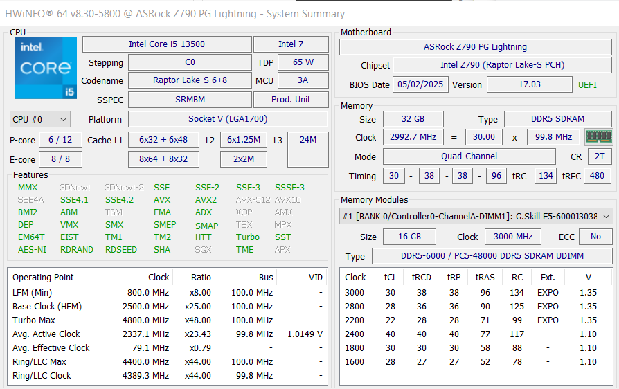Select the SRMBM SSPEC field
Viewport: 619px width, 389px height.
tap(189, 100)
